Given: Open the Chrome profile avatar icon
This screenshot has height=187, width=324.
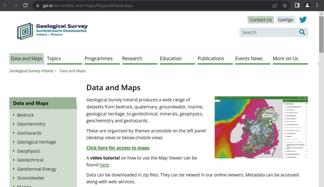Looking at the screenshot, I should coord(307,5).
